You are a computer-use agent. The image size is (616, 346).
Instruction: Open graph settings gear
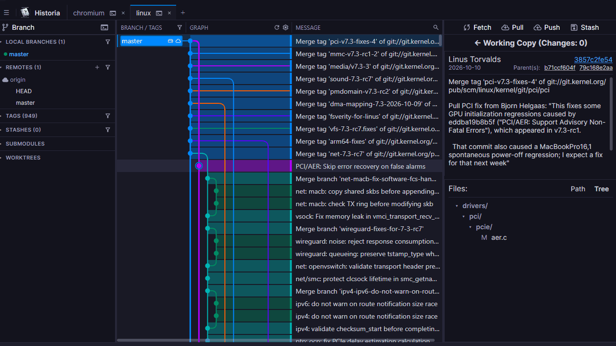pyautogui.click(x=285, y=27)
